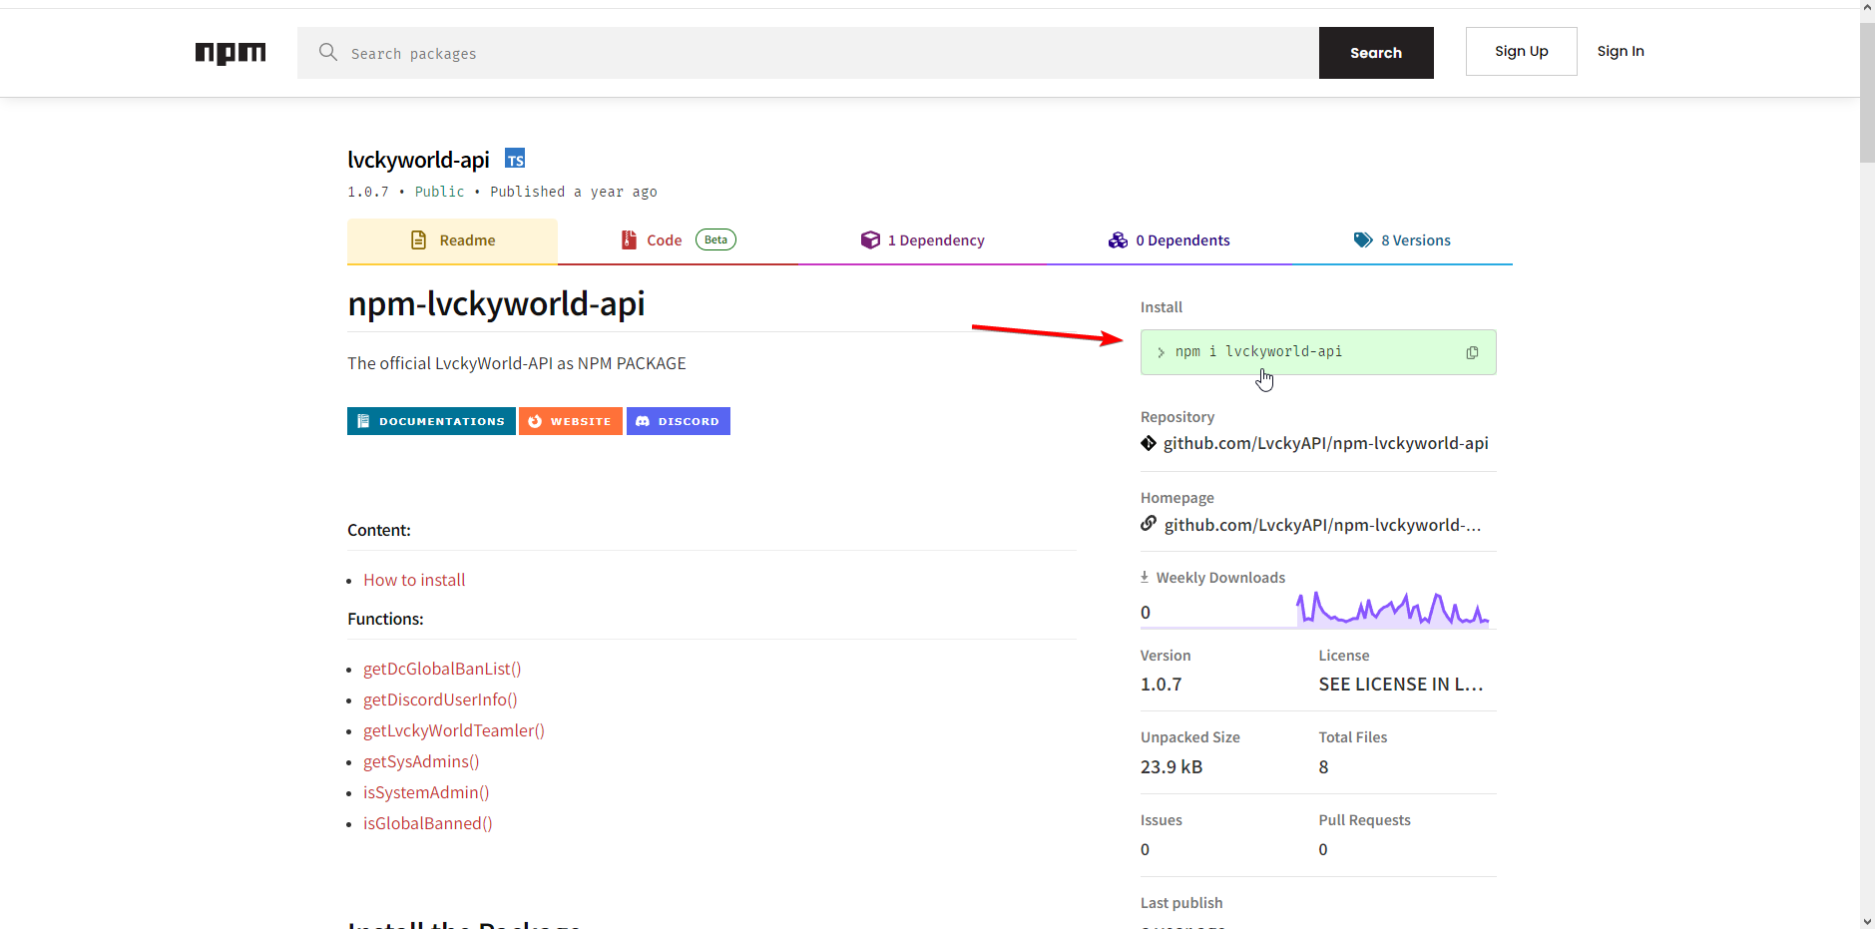Screen dimensions: 1875x929
Task: Click the git repository diamond icon
Action: point(1149,443)
